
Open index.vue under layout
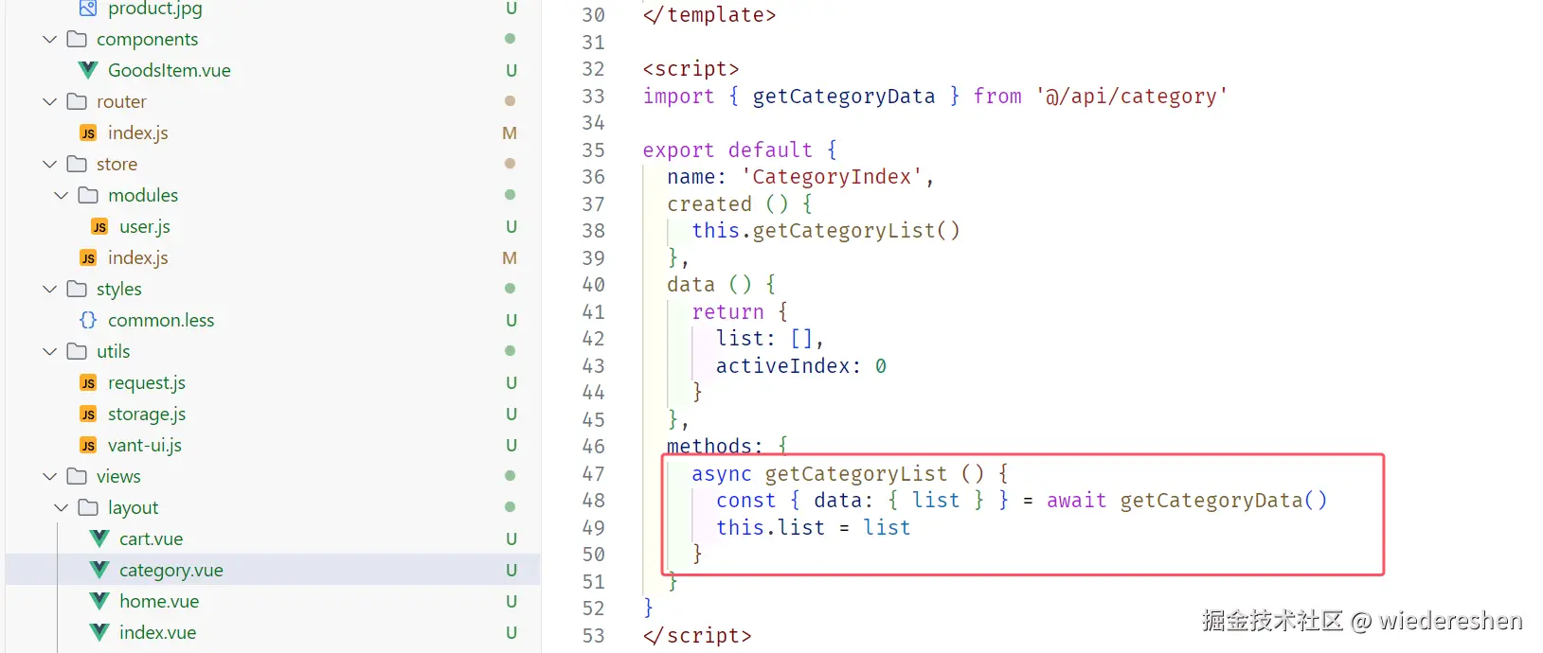point(158,632)
